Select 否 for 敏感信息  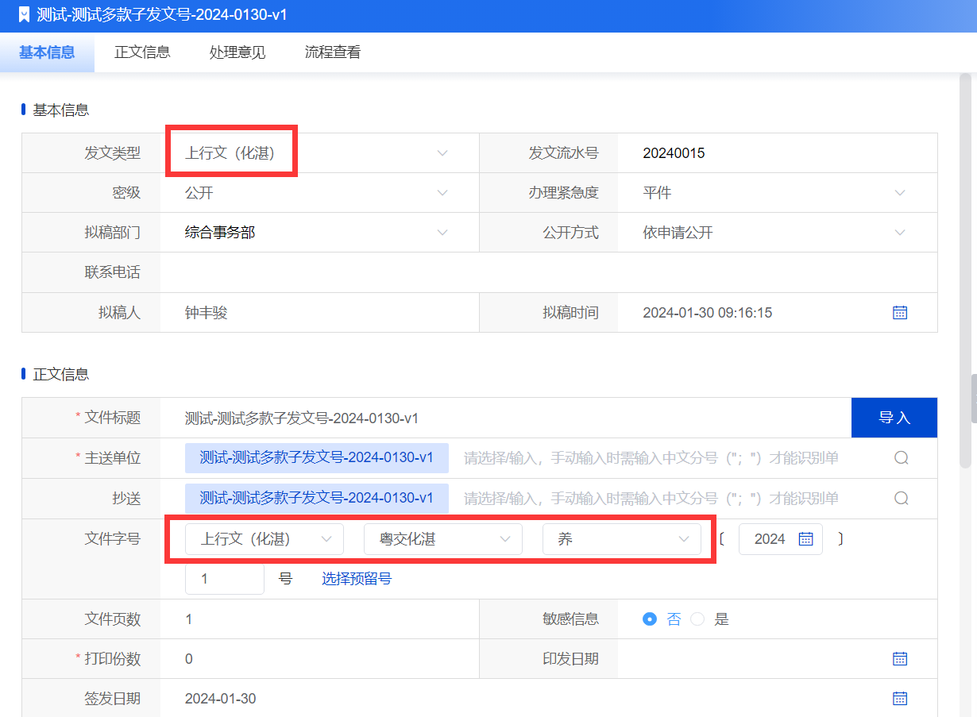tap(650, 619)
